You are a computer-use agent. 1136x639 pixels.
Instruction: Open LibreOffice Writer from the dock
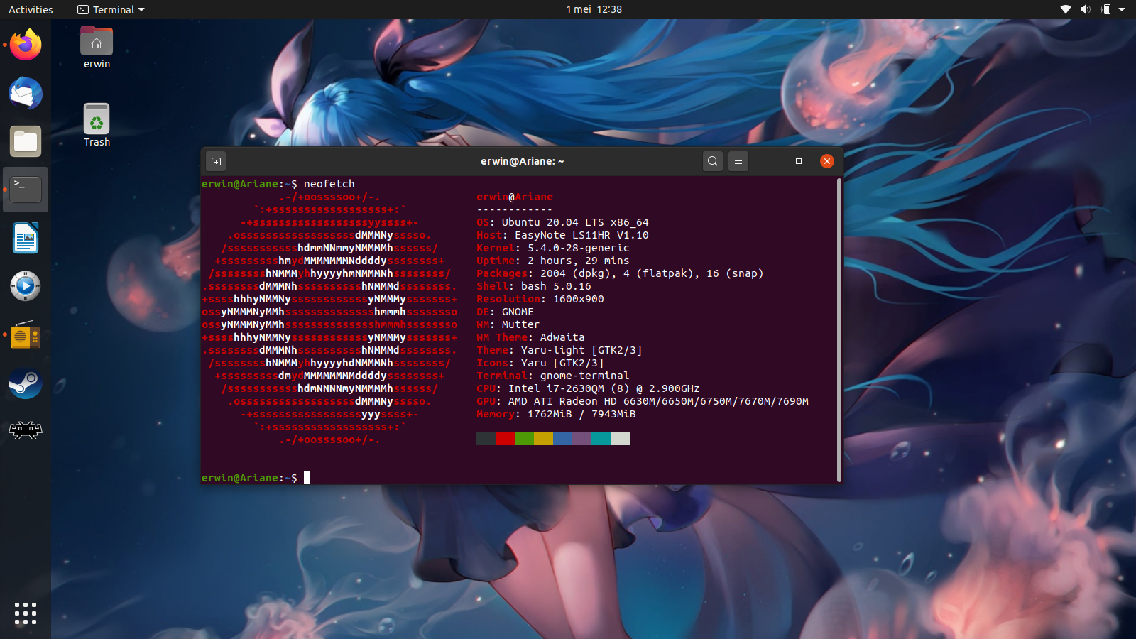coord(26,239)
